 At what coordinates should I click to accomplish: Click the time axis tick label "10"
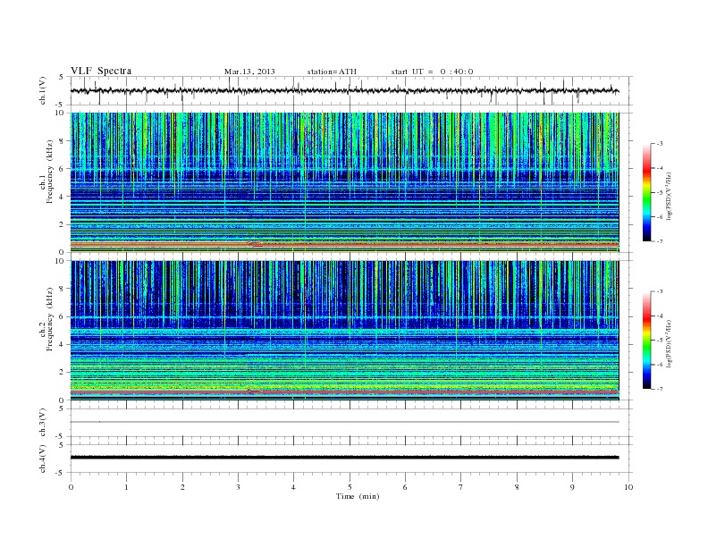[x=628, y=487]
